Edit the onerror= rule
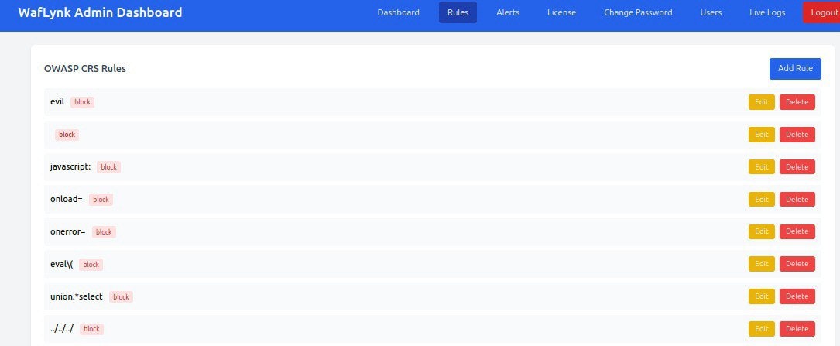 tap(761, 231)
